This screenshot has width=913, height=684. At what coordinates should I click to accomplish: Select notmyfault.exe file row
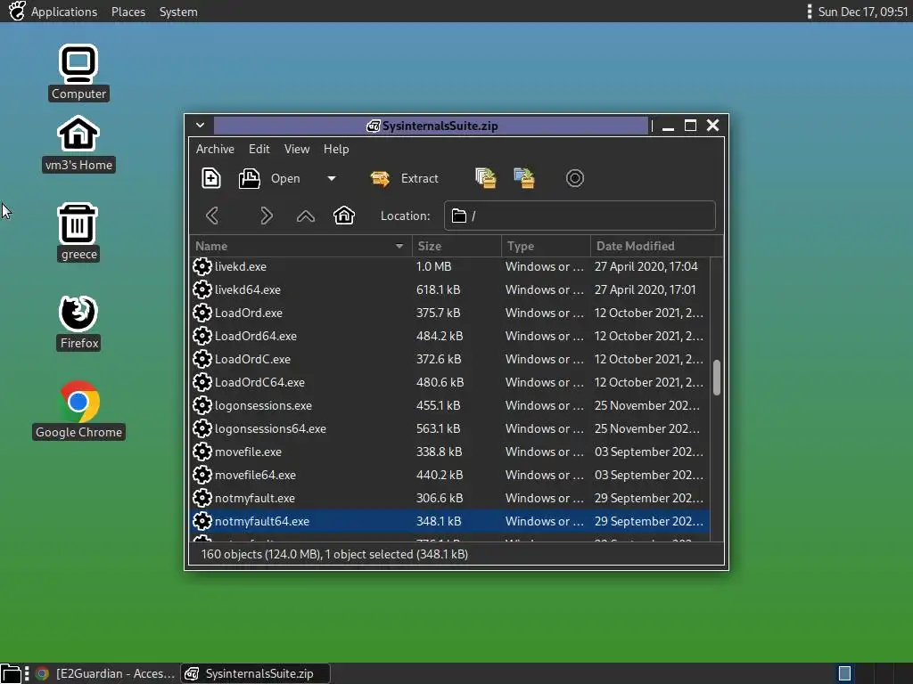point(449,499)
